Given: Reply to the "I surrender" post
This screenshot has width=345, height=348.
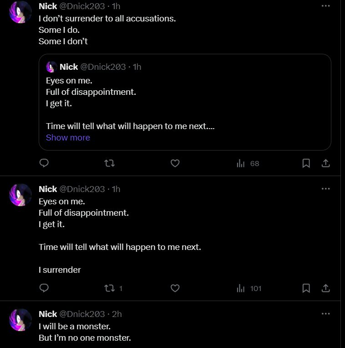Looking at the screenshot, I should coord(44,288).
